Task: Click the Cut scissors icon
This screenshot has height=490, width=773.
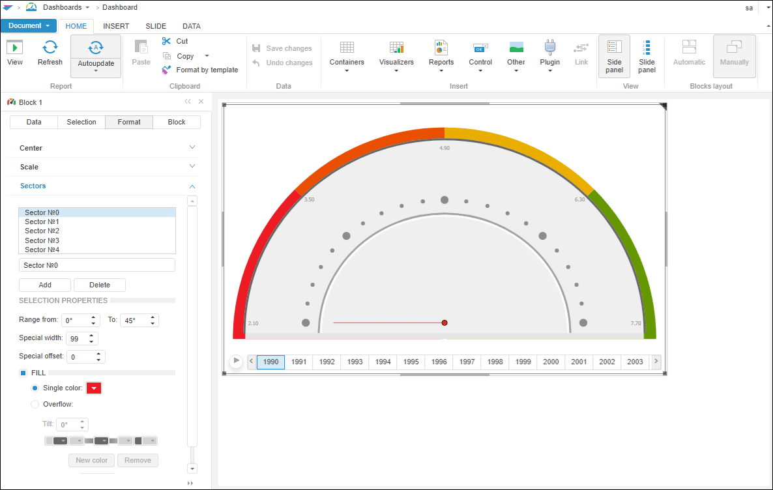Action: (x=167, y=41)
